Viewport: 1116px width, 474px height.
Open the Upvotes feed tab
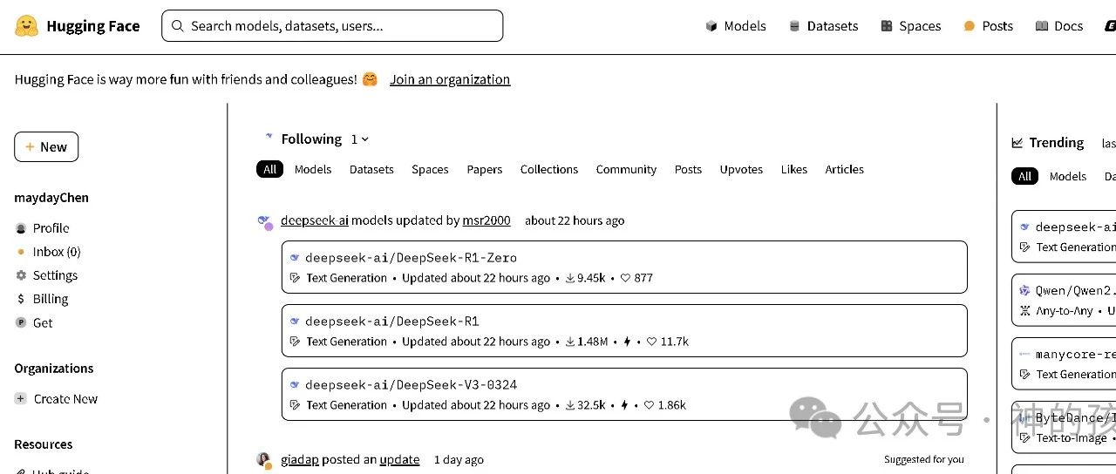tap(741, 169)
